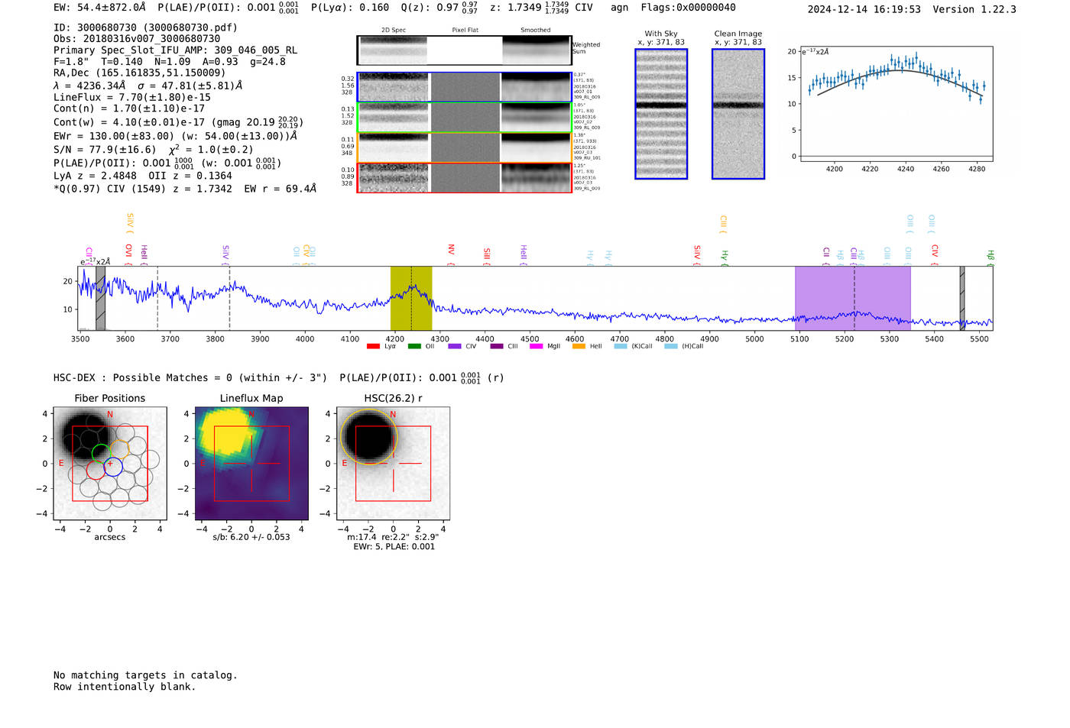The height and width of the screenshot is (728, 1070).
Task: Click the '2D Spec' column header
Action: pos(394,31)
